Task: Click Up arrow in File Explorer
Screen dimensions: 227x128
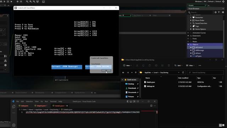Action: tap(135, 73)
